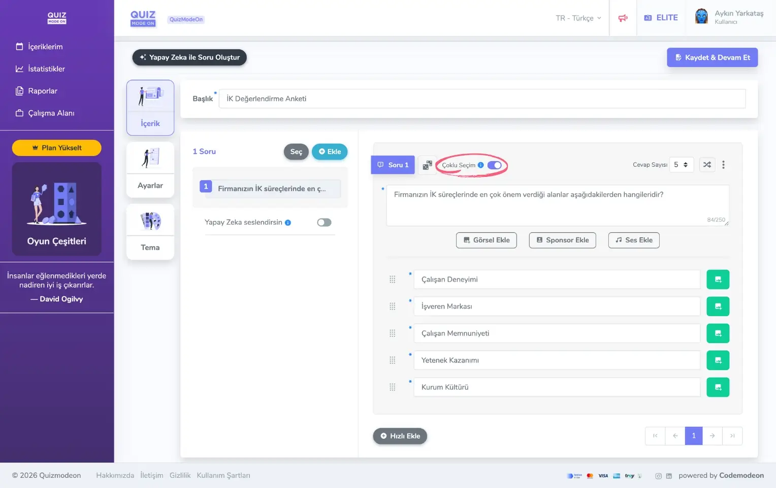Image resolution: width=776 pixels, height=488 pixels.
Task: Click info icon next to Çoklu Seçim
Action: 480,165
